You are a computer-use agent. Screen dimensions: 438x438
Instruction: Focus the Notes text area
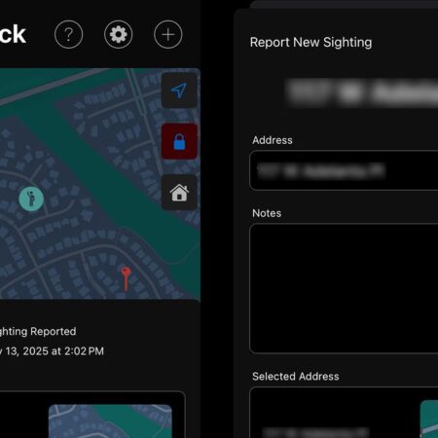[x=344, y=288]
